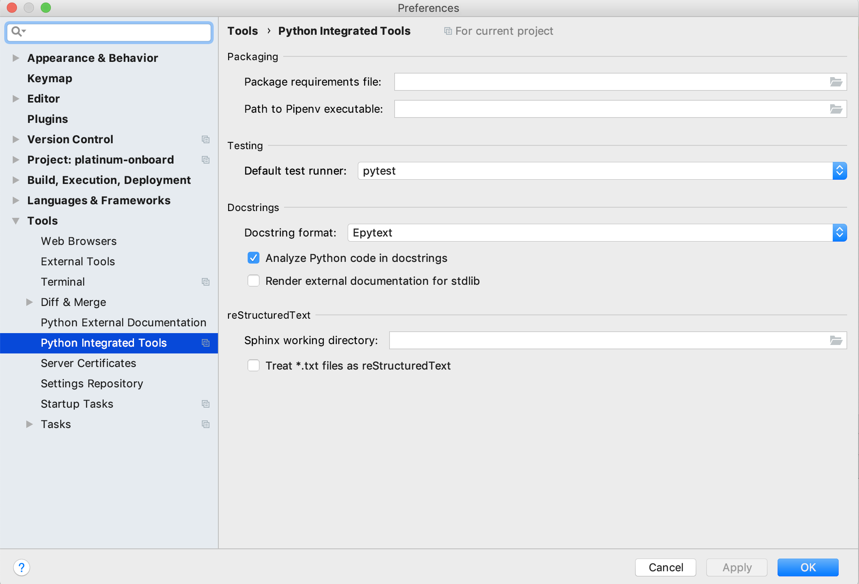Viewport: 859px width, 584px height.
Task: Open the file browser for Package requirements file
Action: pos(835,82)
